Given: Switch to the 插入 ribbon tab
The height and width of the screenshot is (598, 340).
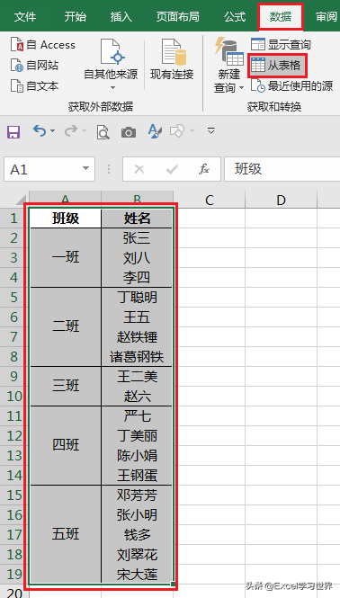Looking at the screenshot, I should pos(121,16).
